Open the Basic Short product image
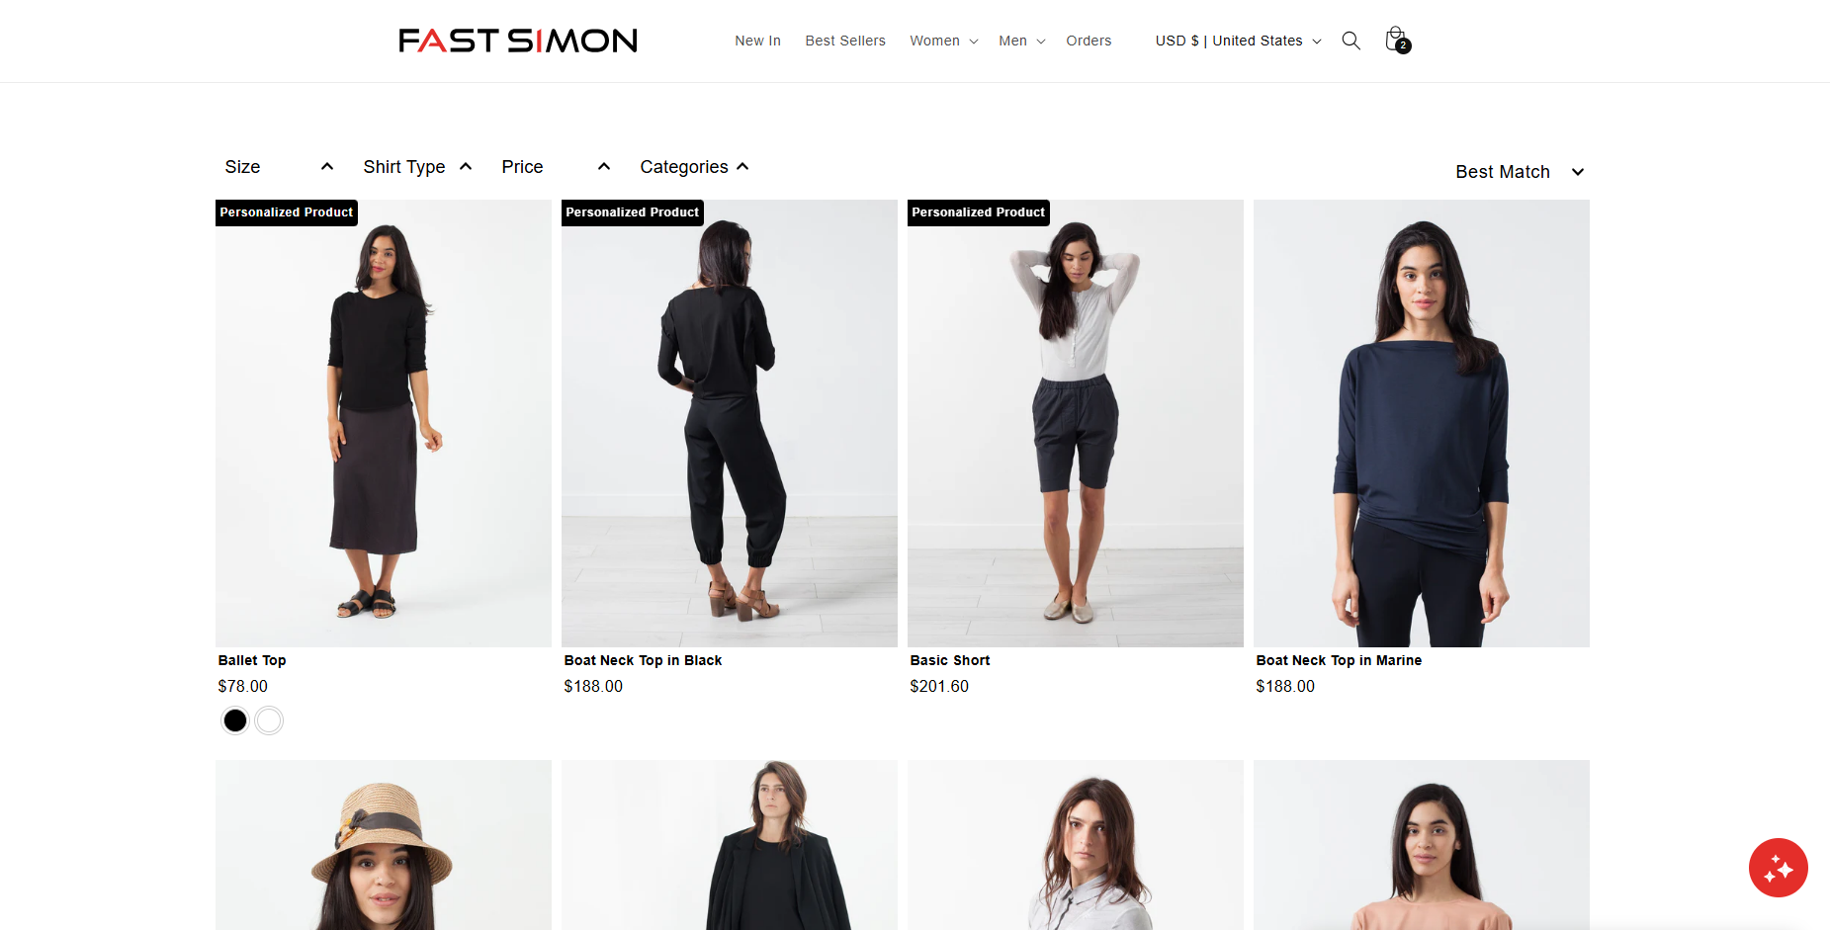This screenshot has width=1830, height=930. [x=1076, y=424]
